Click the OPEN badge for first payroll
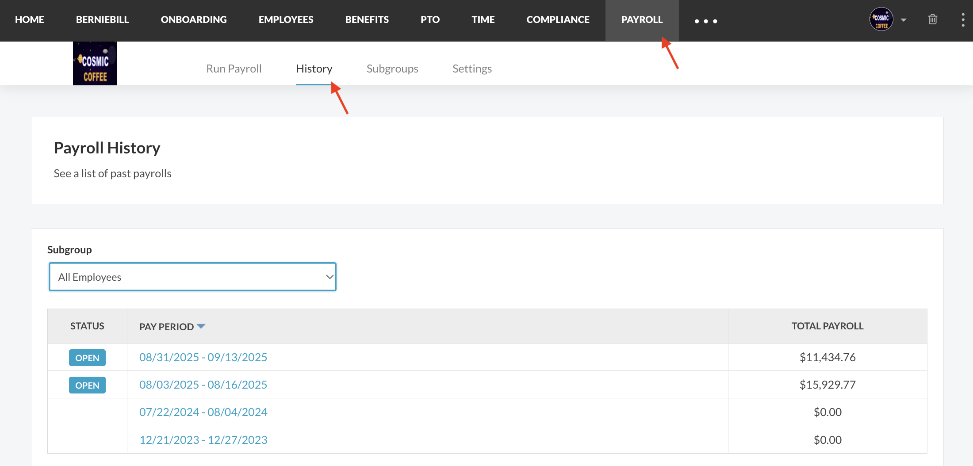The height and width of the screenshot is (466, 973). tap(87, 358)
